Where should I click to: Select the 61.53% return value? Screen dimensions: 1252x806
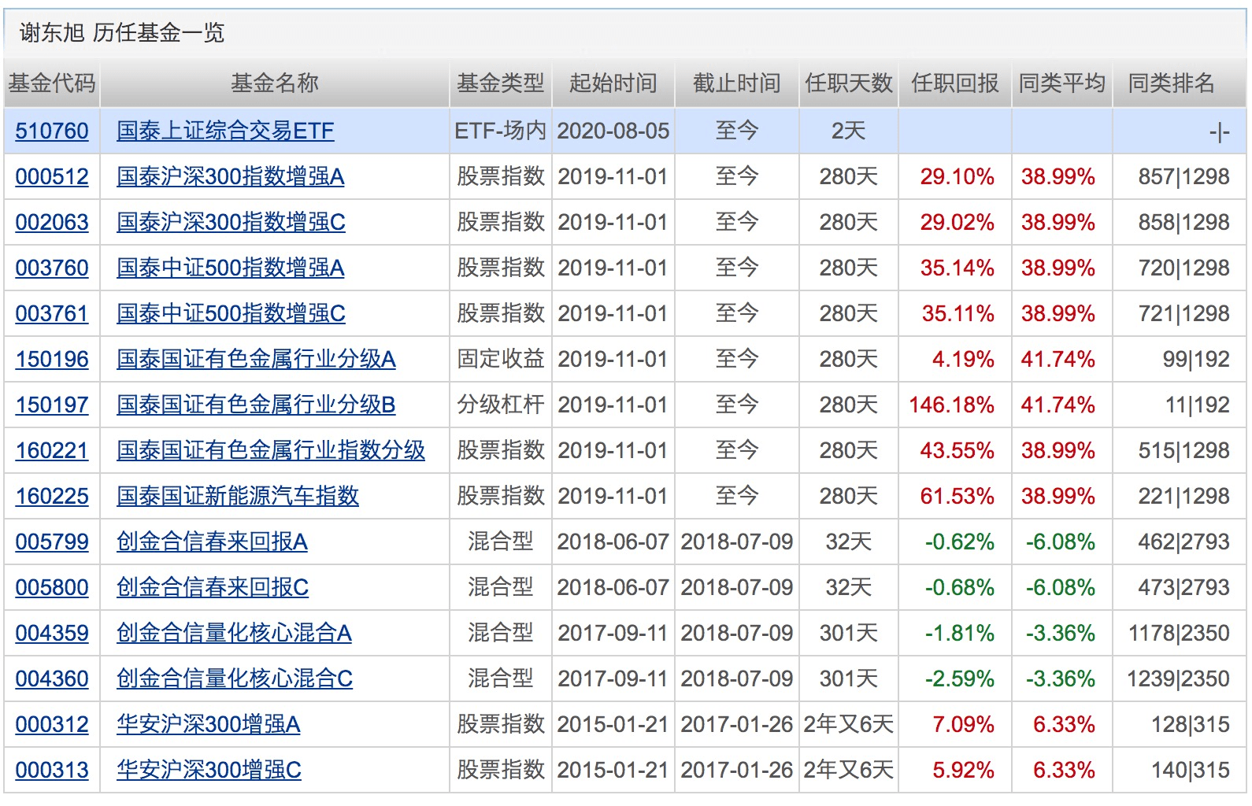pos(958,496)
